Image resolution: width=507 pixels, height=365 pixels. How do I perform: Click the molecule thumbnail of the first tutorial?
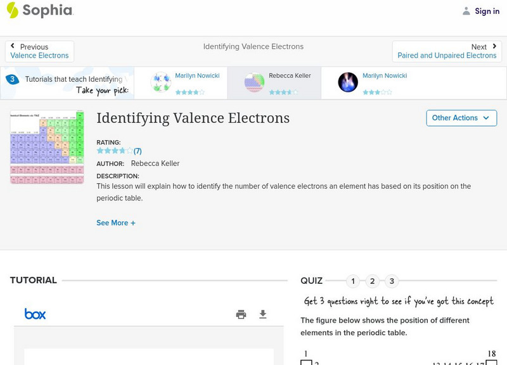click(x=161, y=82)
